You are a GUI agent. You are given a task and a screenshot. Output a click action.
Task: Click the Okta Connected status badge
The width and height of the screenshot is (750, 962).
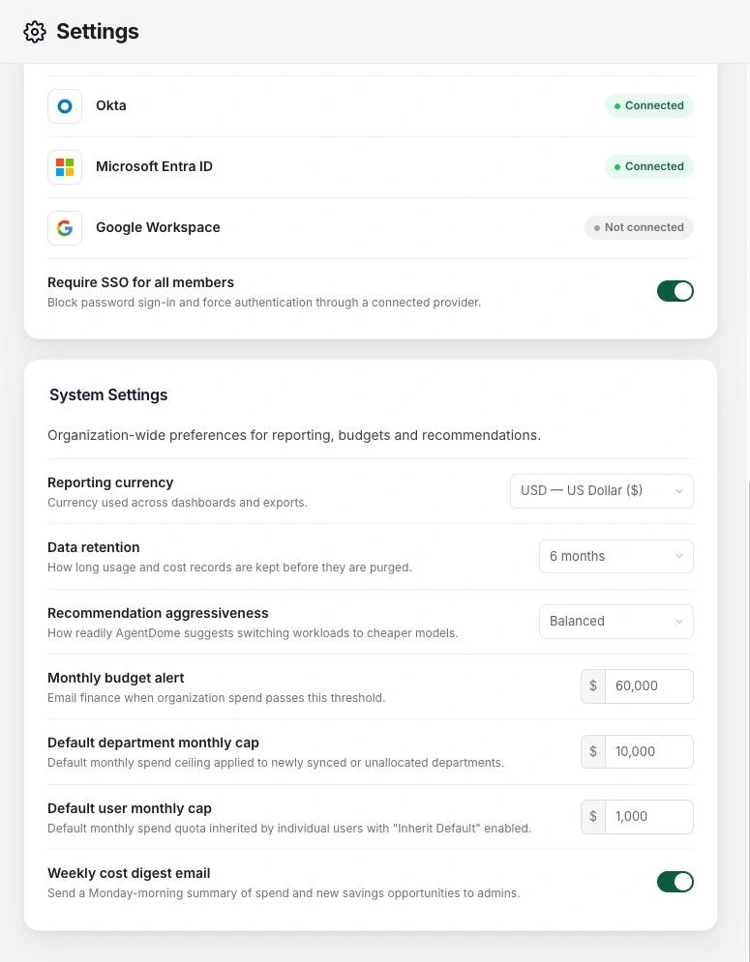pos(649,105)
